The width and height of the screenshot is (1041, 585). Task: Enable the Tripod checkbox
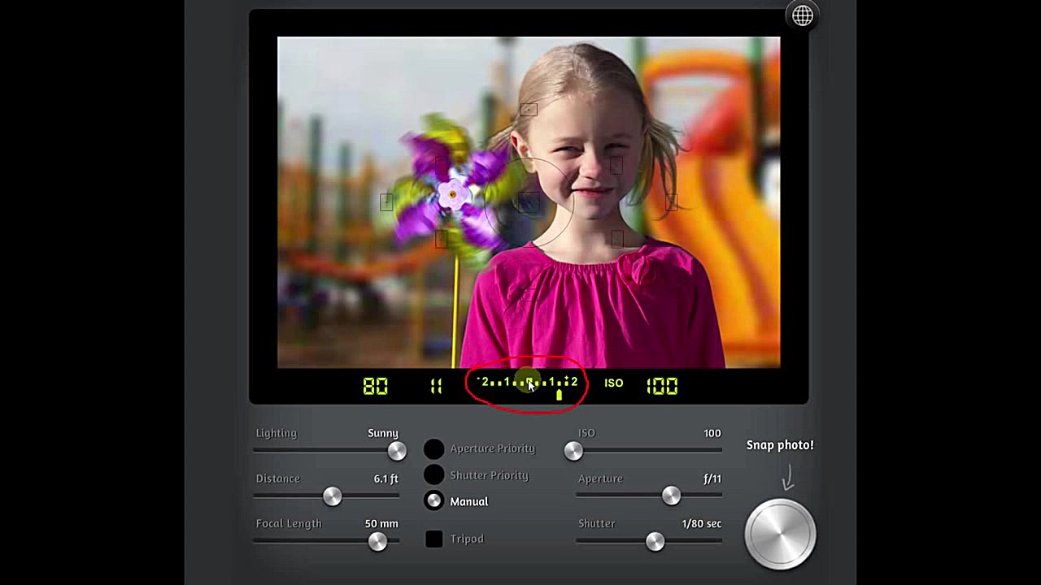[434, 539]
